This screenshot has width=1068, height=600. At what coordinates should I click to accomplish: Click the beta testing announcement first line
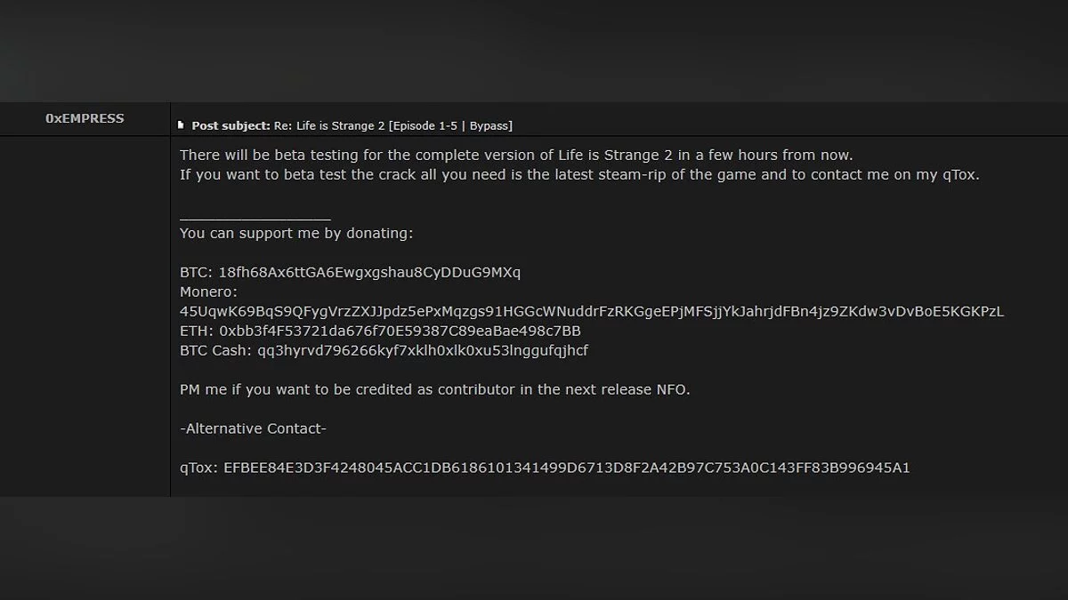(515, 155)
